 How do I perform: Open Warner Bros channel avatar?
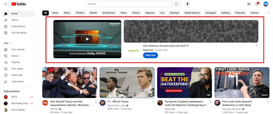pos(103,103)
